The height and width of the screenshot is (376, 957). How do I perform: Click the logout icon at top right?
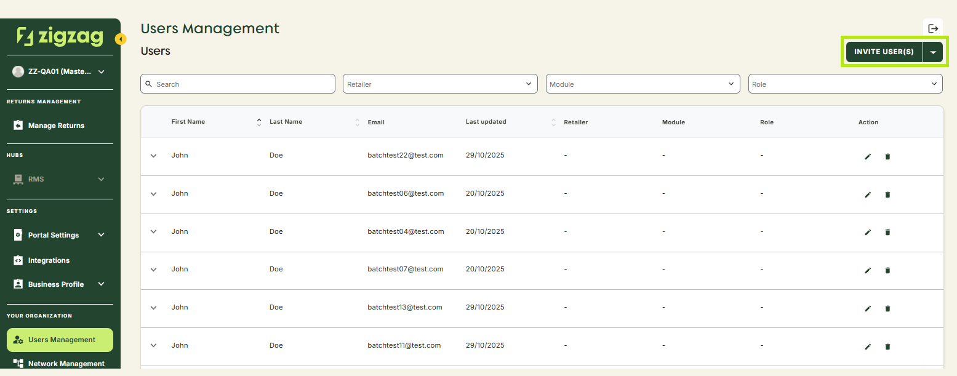point(933,28)
